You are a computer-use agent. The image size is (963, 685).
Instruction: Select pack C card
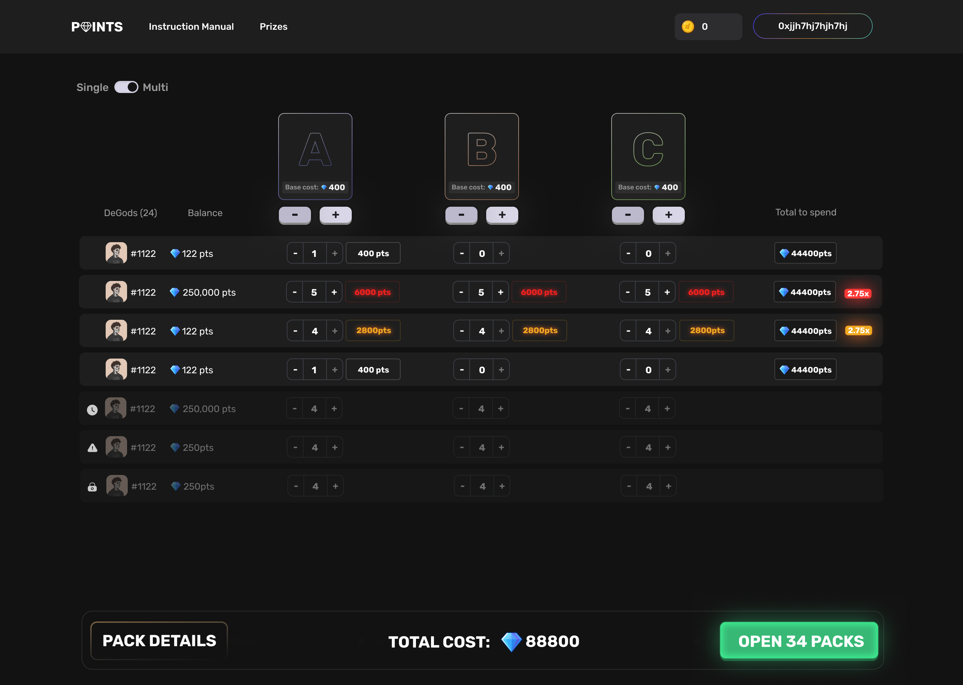click(x=648, y=156)
